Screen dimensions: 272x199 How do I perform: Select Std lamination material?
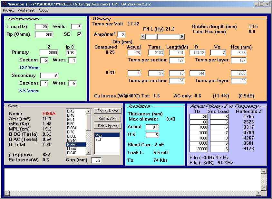(x=98, y=140)
